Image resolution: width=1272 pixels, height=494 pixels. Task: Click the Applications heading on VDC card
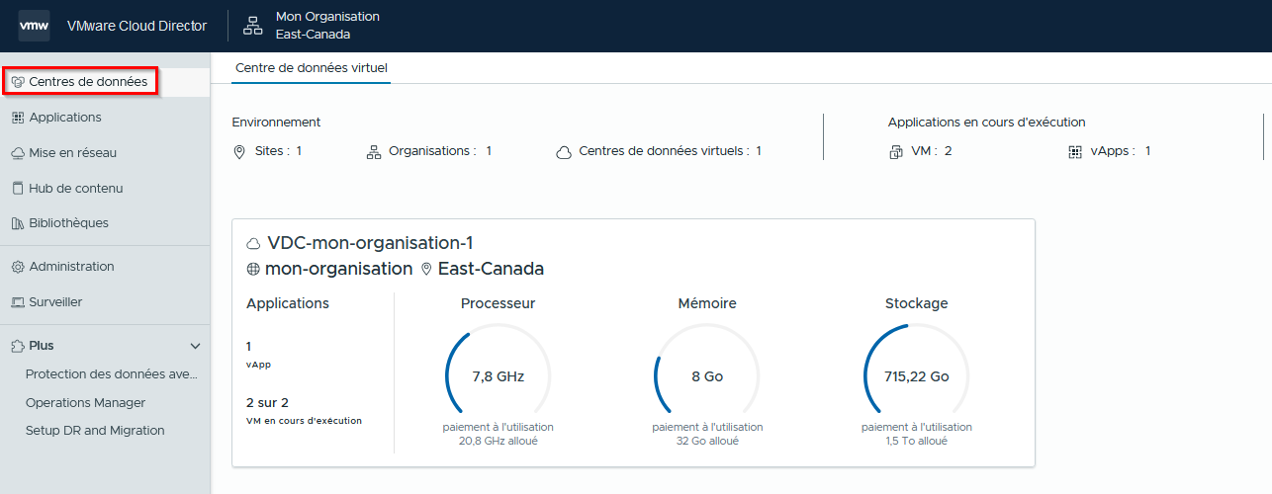[288, 303]
